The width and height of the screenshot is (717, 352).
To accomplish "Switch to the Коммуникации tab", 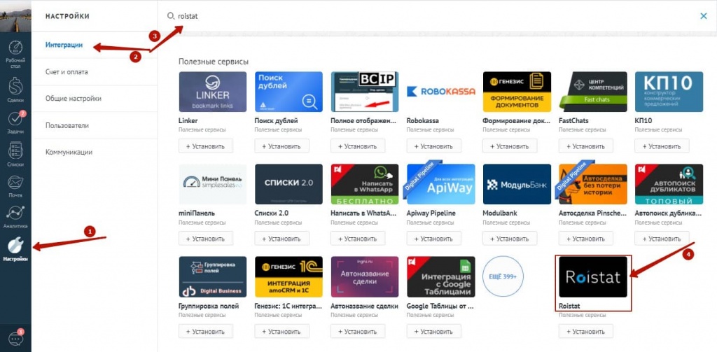I will click(x=69, y=152).
